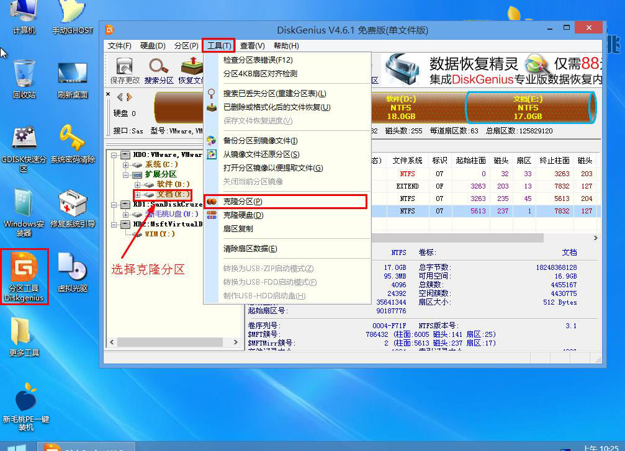
Task: Open the 分区(P) menu
Action: click(x=186, y=46)
